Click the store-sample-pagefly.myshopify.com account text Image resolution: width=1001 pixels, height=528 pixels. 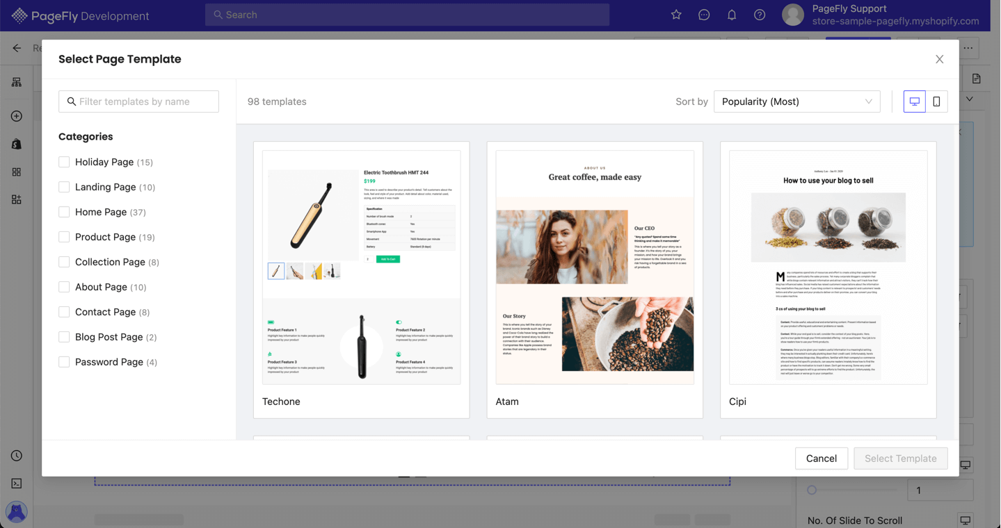coord(896,22)
